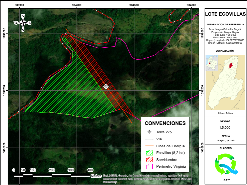Click the 'Servidumbre' legend label
This screenshot has width=247, height=185.
167,160
